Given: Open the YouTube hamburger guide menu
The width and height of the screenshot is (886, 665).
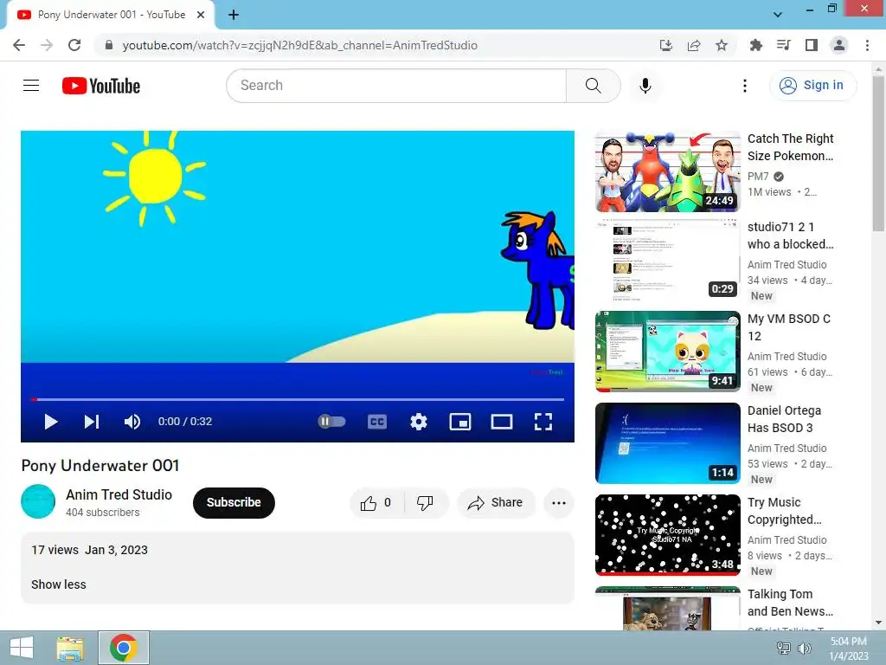Looking at the screenshot, I should point(31,86).
